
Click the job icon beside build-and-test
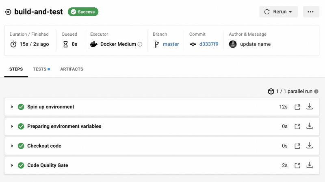(x=8, y=12)
